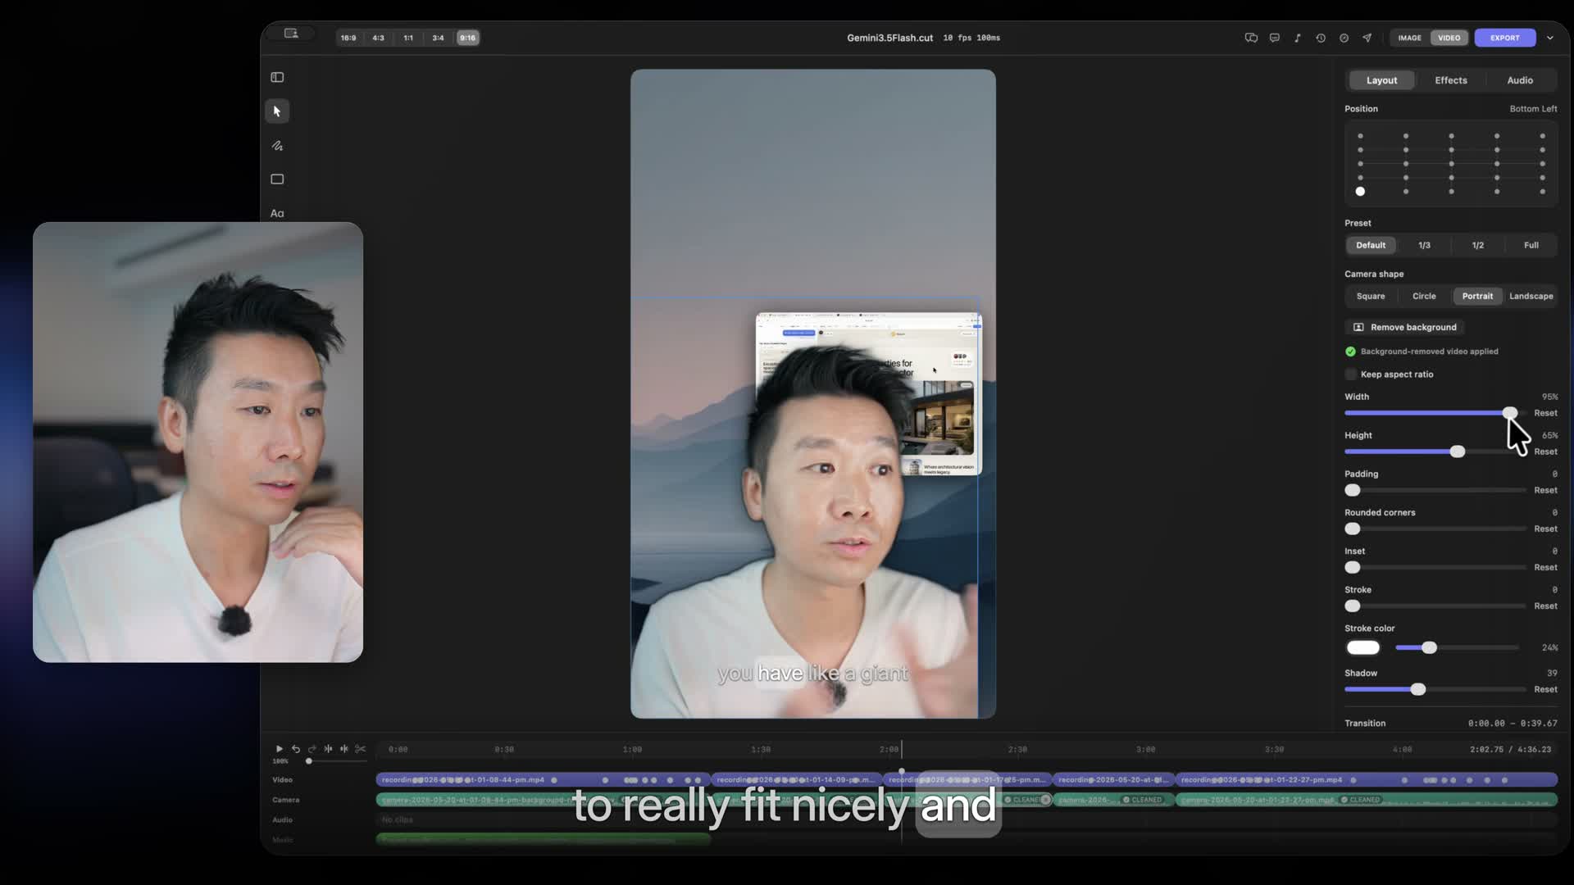This screenshot has width=1574, height=885.
Task: Select the rectangle shape tool
Action: point(277,179)
